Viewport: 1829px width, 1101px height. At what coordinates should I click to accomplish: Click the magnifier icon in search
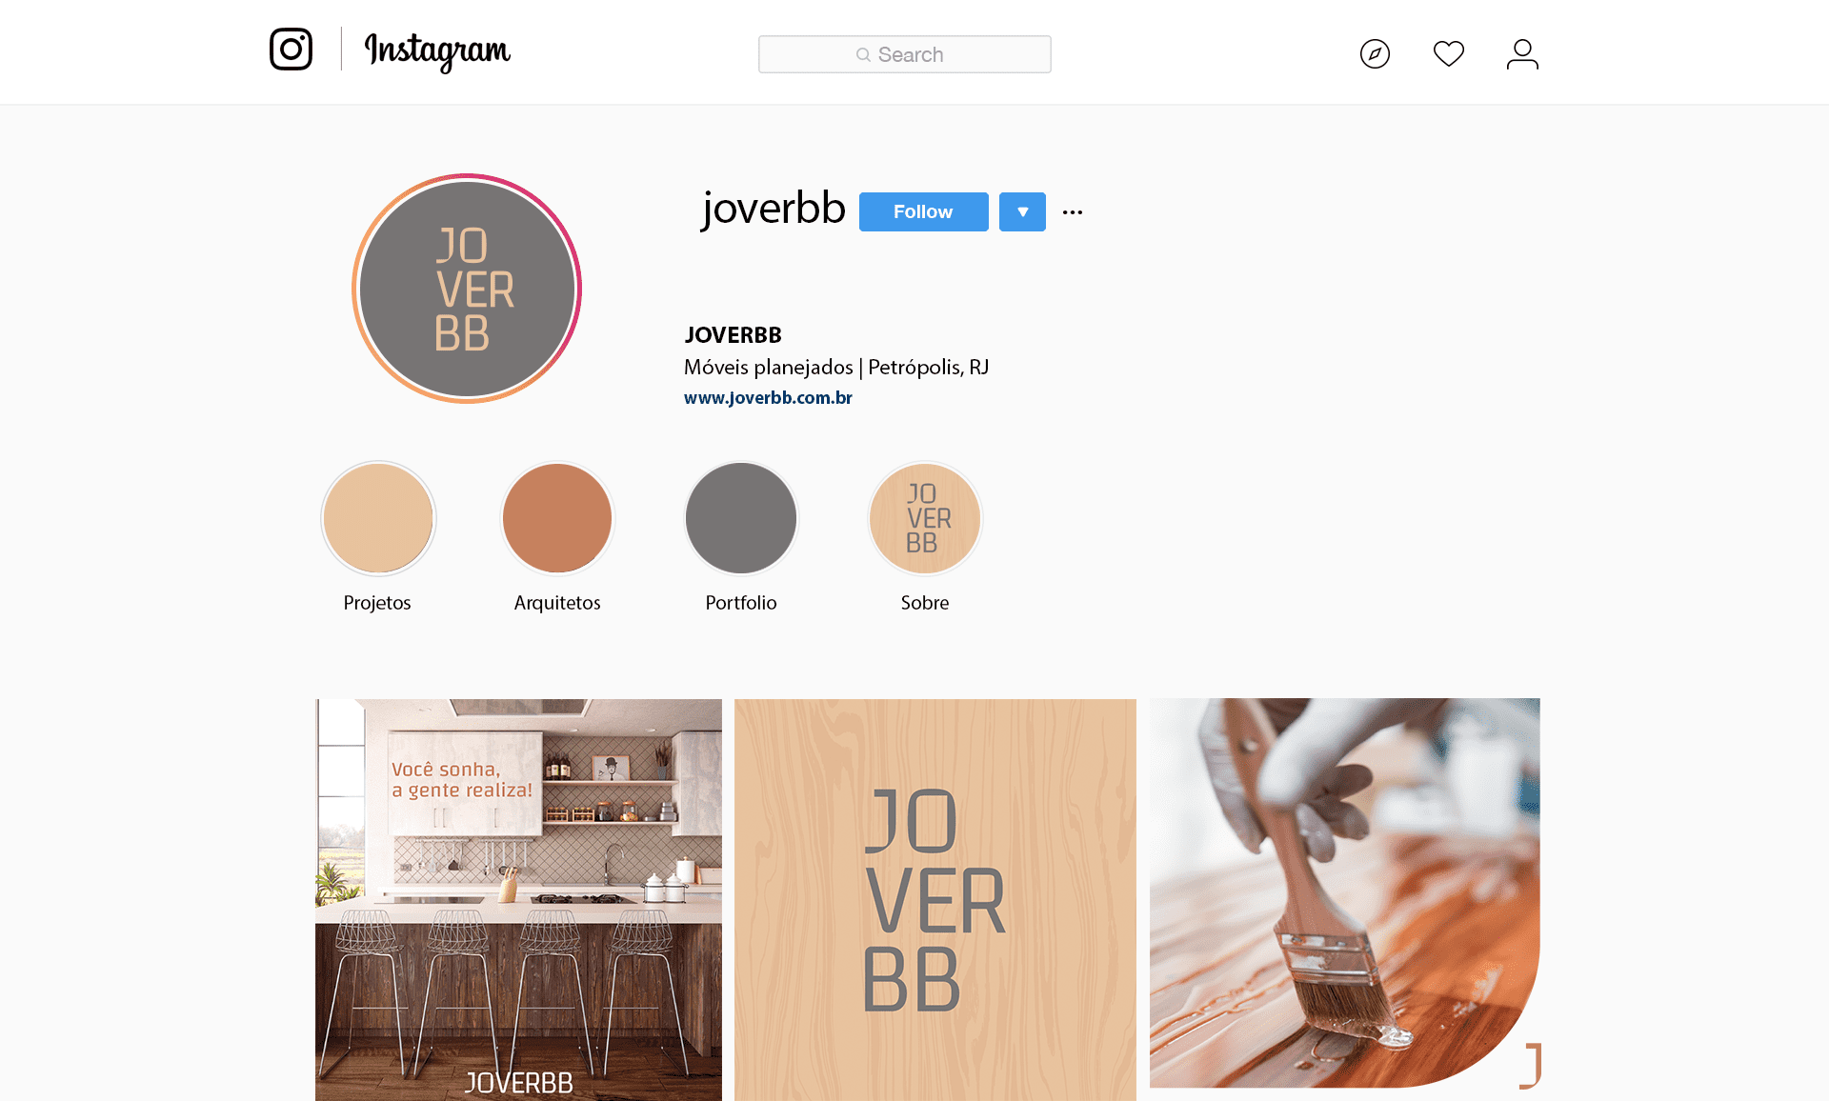click(863, 55)
